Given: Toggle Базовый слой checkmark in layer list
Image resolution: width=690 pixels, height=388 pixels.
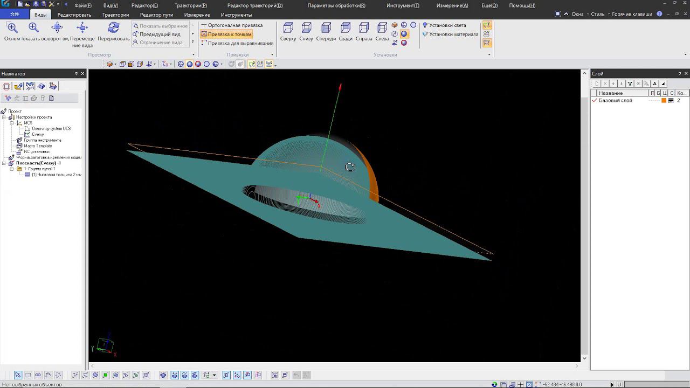Looking at the screenshot, I should (x=595, y=101).
